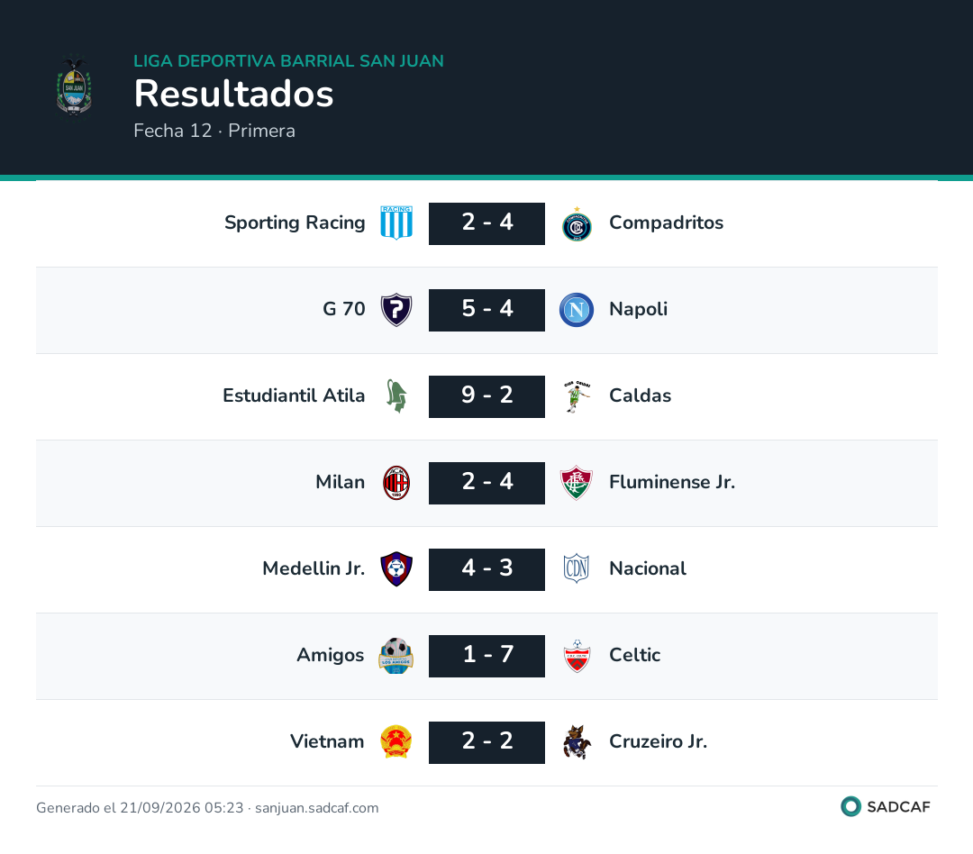Screen dimensions: 973x854
Task: Click the San Juan league crest logo
Action: tap(74, 86)
